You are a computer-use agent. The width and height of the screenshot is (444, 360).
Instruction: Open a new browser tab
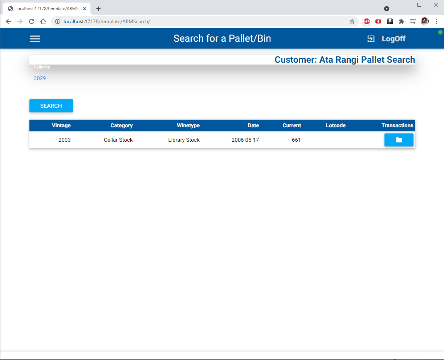pos(98,9)
